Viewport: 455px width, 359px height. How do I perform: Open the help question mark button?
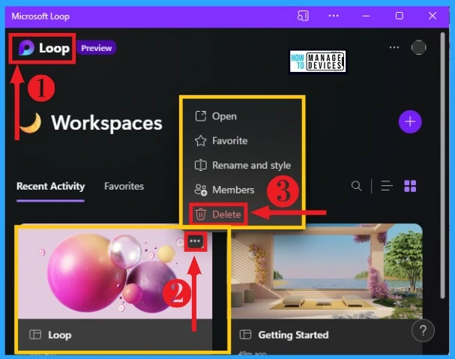[423, 331]
